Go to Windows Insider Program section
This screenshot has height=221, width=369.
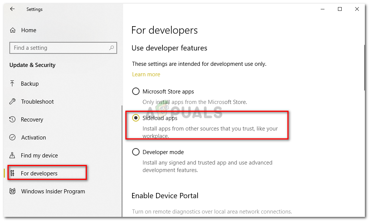click(53, 191)
